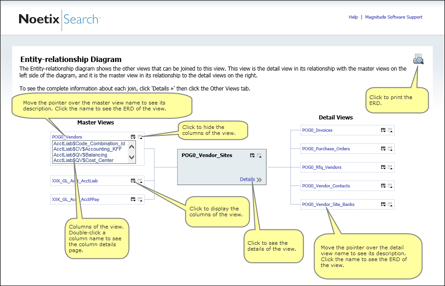Select the AcctLiab$QV$Cost_Center column
Image resolution: width=445 pixels, height=286 pixels.
click(x=83, y=161)
